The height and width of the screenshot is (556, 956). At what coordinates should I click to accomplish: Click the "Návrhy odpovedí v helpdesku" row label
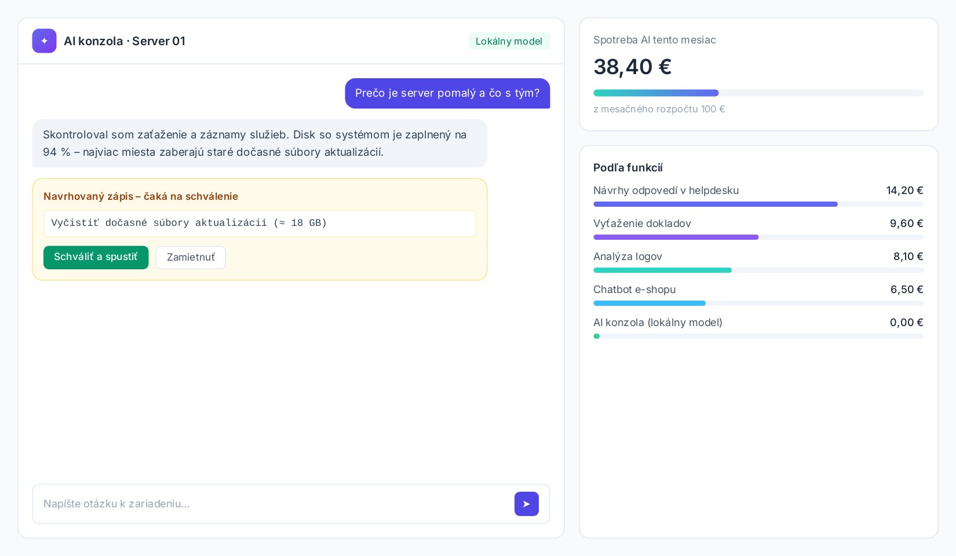(x=666, y=191)
